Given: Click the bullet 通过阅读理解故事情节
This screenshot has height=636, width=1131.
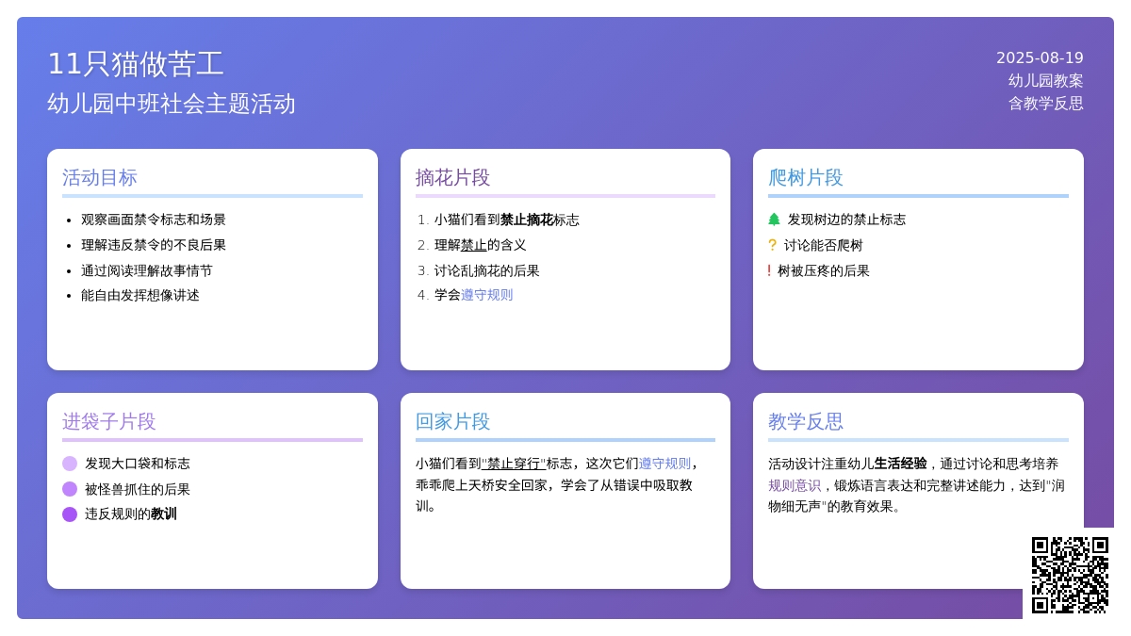Looking at the screenshot, I should tap(147, 270).
